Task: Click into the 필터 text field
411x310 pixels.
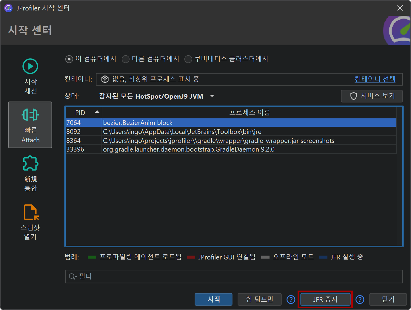Action: pos(239,277)
